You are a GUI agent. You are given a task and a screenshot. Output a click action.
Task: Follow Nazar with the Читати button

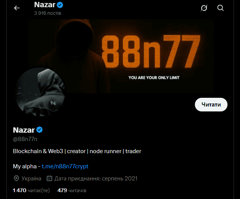(211, 105)
